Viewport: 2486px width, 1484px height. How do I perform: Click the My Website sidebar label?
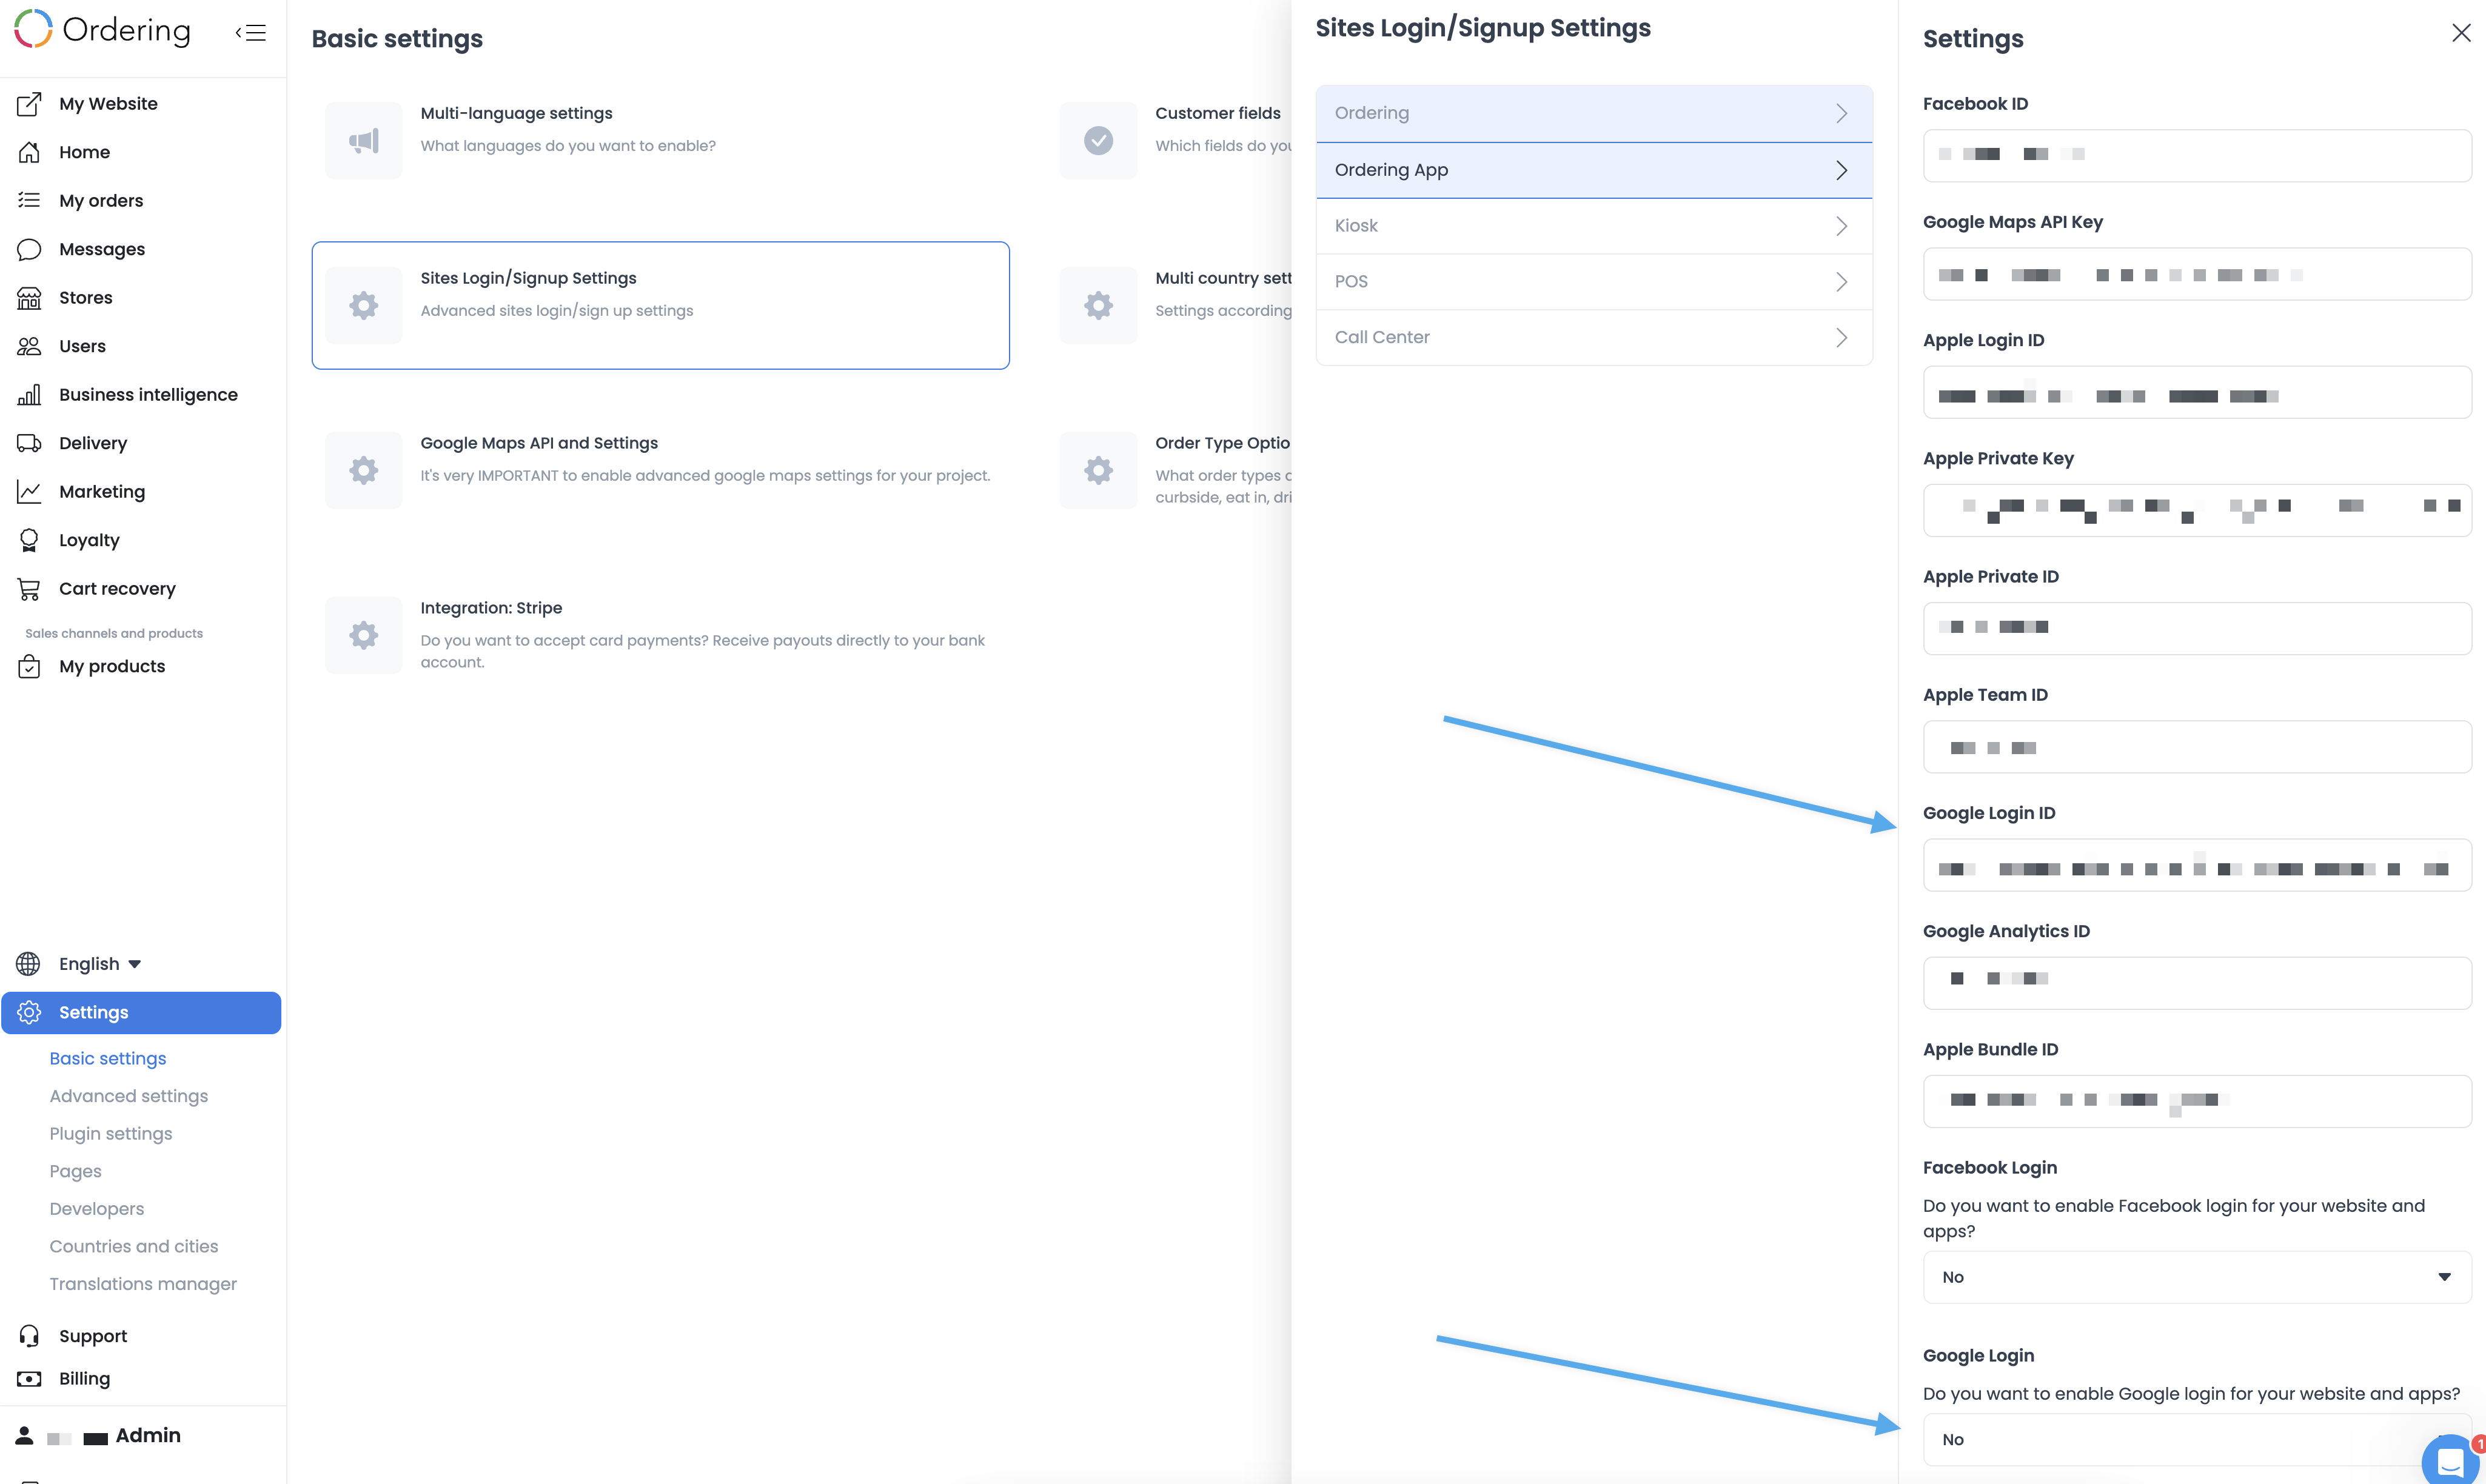108,104
